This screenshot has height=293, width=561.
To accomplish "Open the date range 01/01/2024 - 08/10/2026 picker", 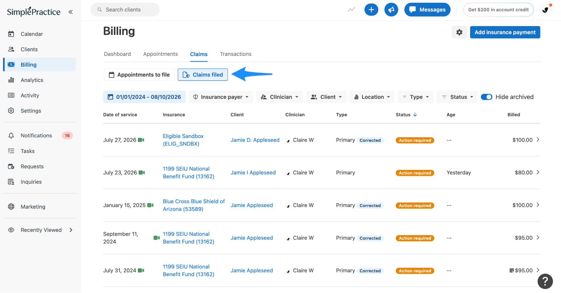I will tap(144, 97).
